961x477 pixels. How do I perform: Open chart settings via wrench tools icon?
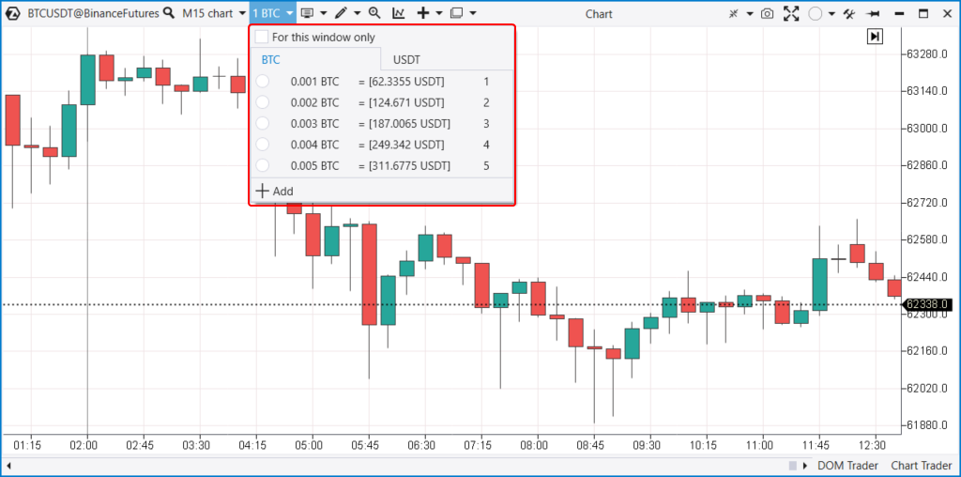coord(848,13)
